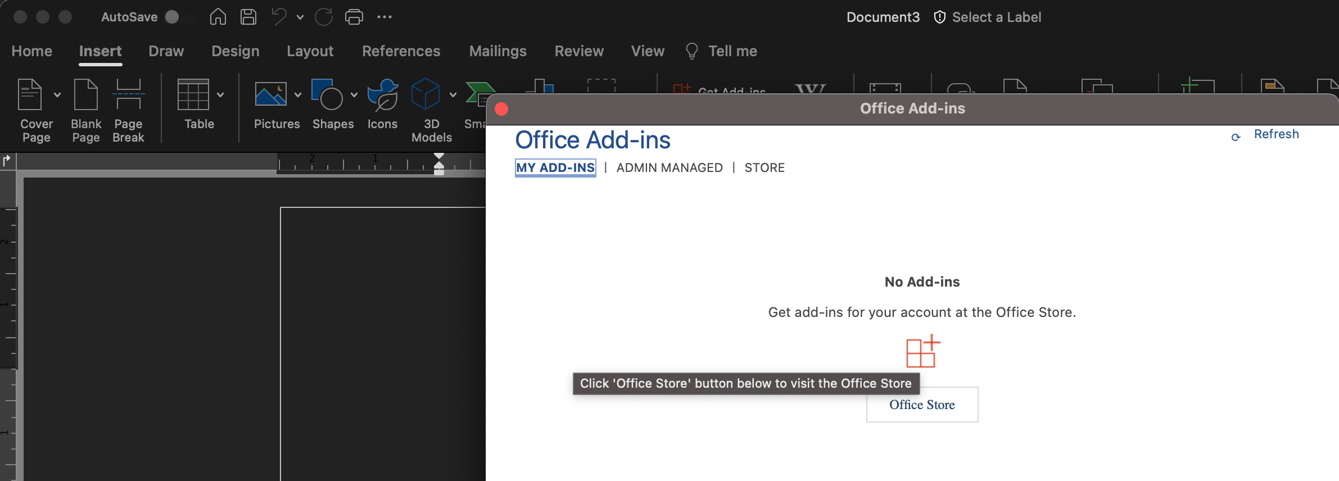Go to the References tab
The height and width of the screenshot is (481, 1339).
pos(401,51)
